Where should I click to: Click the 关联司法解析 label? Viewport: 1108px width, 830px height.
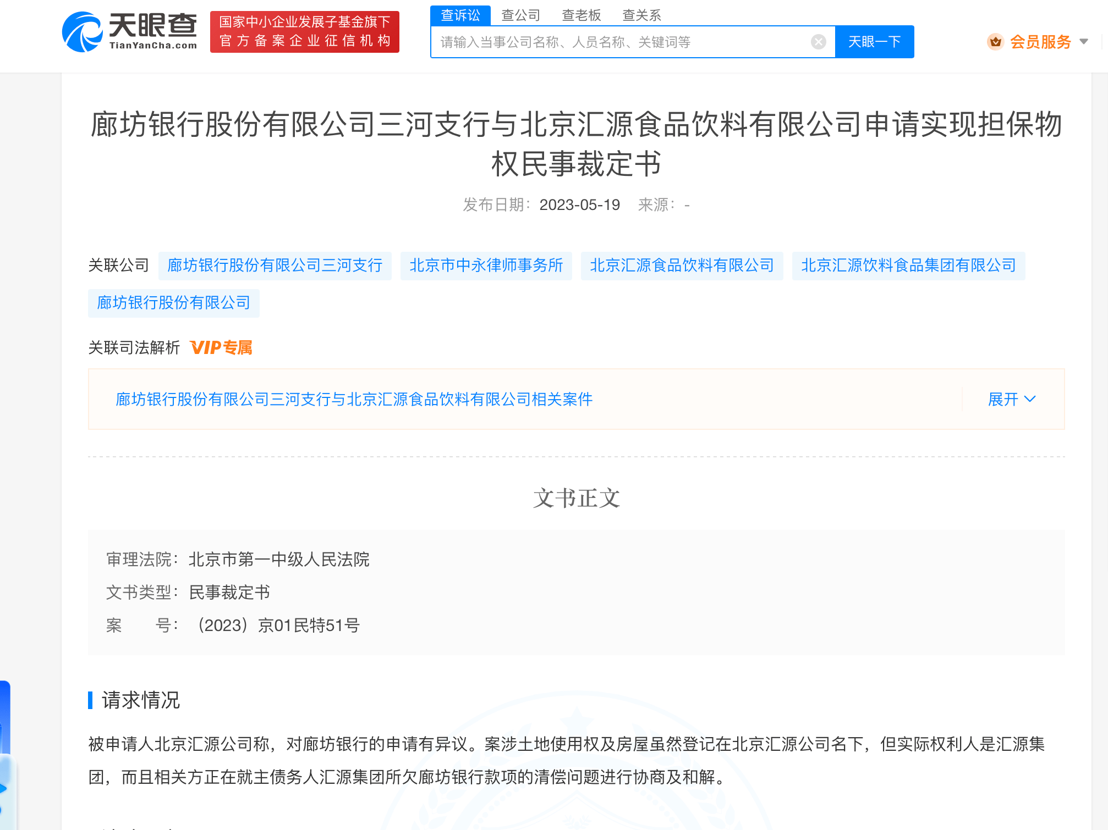(x=134, y=347)
